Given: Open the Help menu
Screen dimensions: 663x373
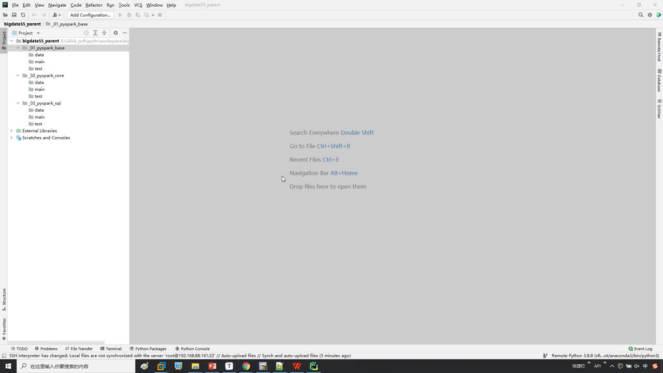Looking at the screenshot, I should (171, 5).
